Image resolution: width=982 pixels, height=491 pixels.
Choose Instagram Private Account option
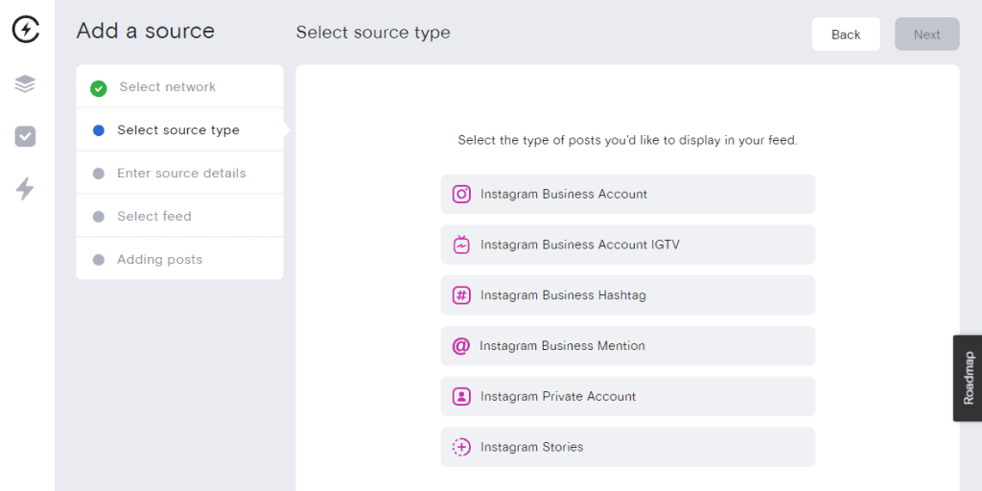coord(628,396)
